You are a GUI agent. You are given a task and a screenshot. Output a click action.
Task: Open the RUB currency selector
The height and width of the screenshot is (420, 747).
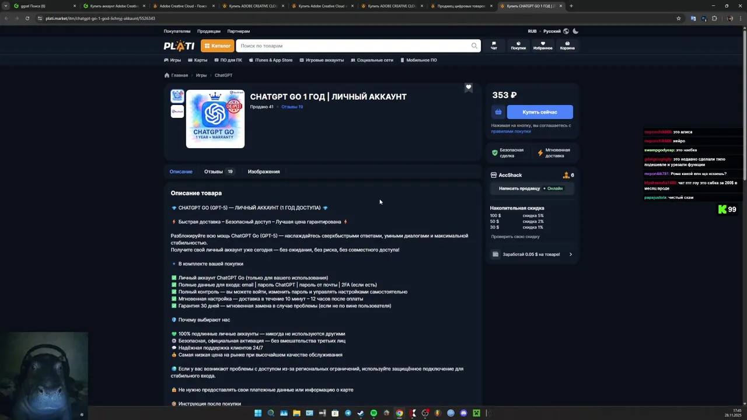[532, 31]
